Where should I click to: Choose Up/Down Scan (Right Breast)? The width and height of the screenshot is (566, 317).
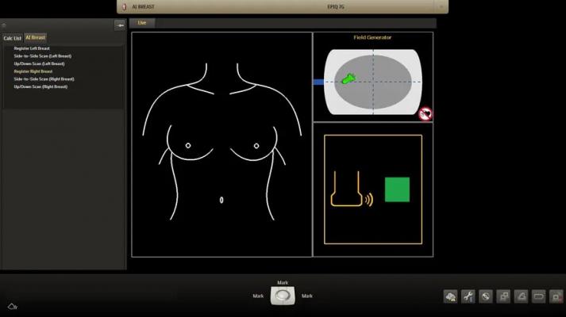point(40,86)
